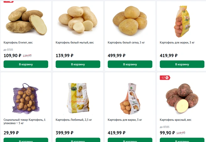Add Картофель Египет to cart
The image size is (206, 142).
pos(26,64)
